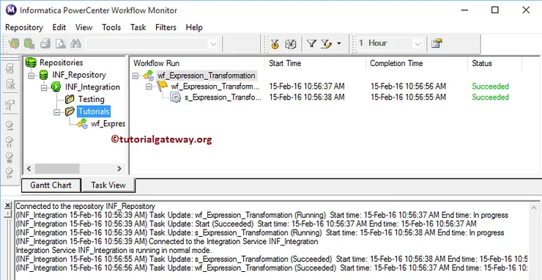Open the View menu
The image size is (542, 280).
tap(84, 27)
